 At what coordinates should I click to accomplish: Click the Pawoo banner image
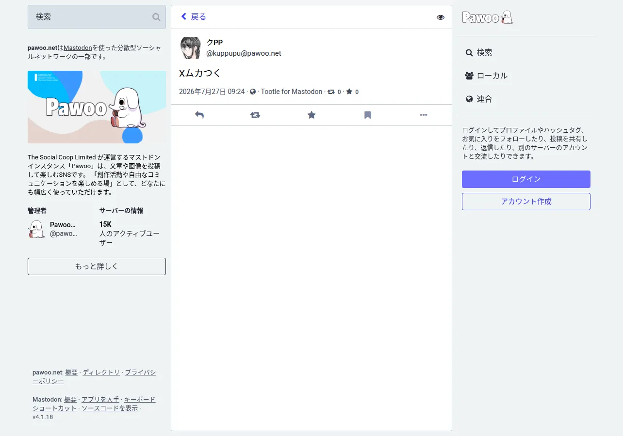[x=97, y=107]
